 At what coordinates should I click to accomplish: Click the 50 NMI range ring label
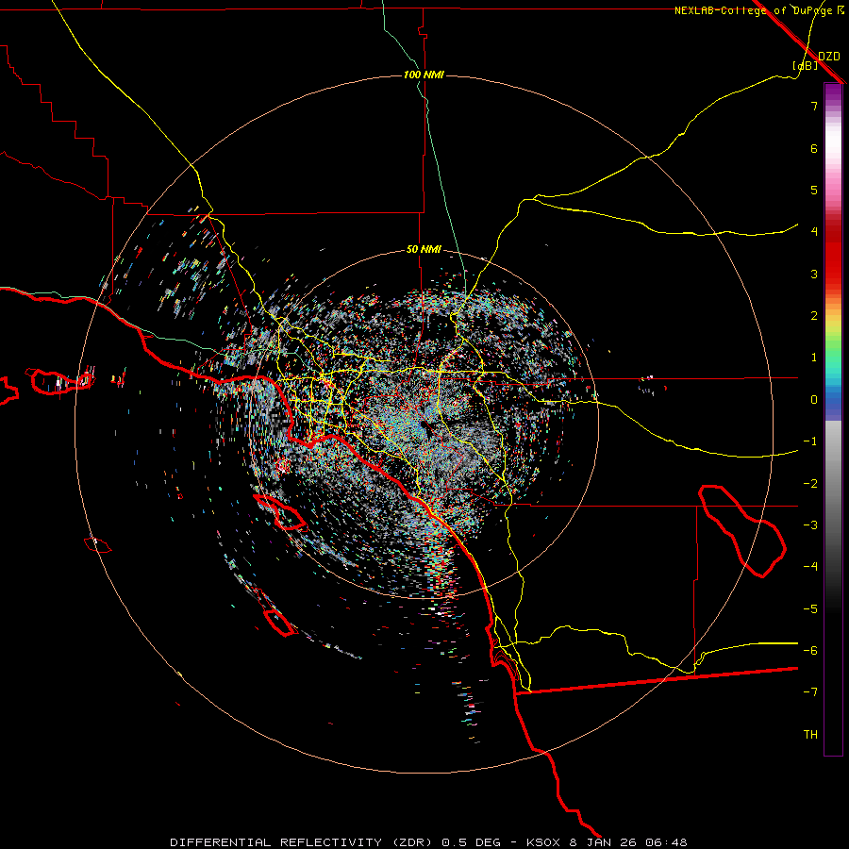tap(424, 250)
